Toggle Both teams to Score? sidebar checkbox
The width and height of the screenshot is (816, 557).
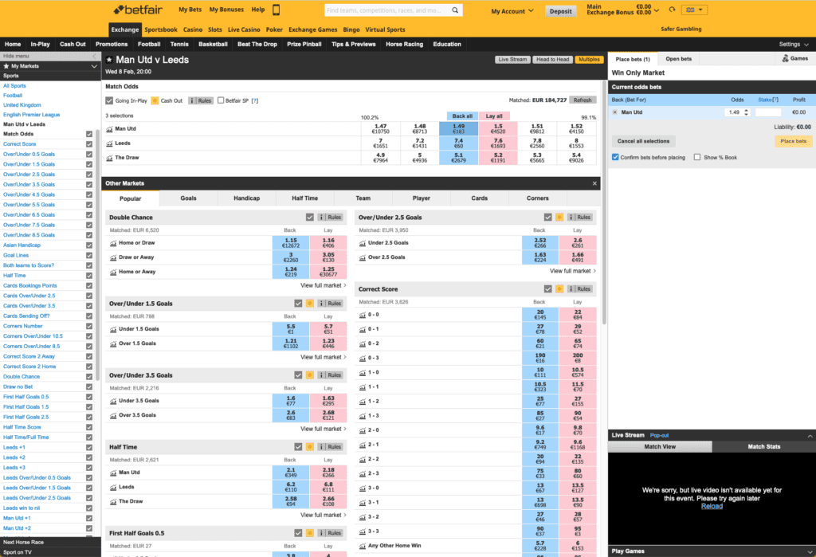89,265
